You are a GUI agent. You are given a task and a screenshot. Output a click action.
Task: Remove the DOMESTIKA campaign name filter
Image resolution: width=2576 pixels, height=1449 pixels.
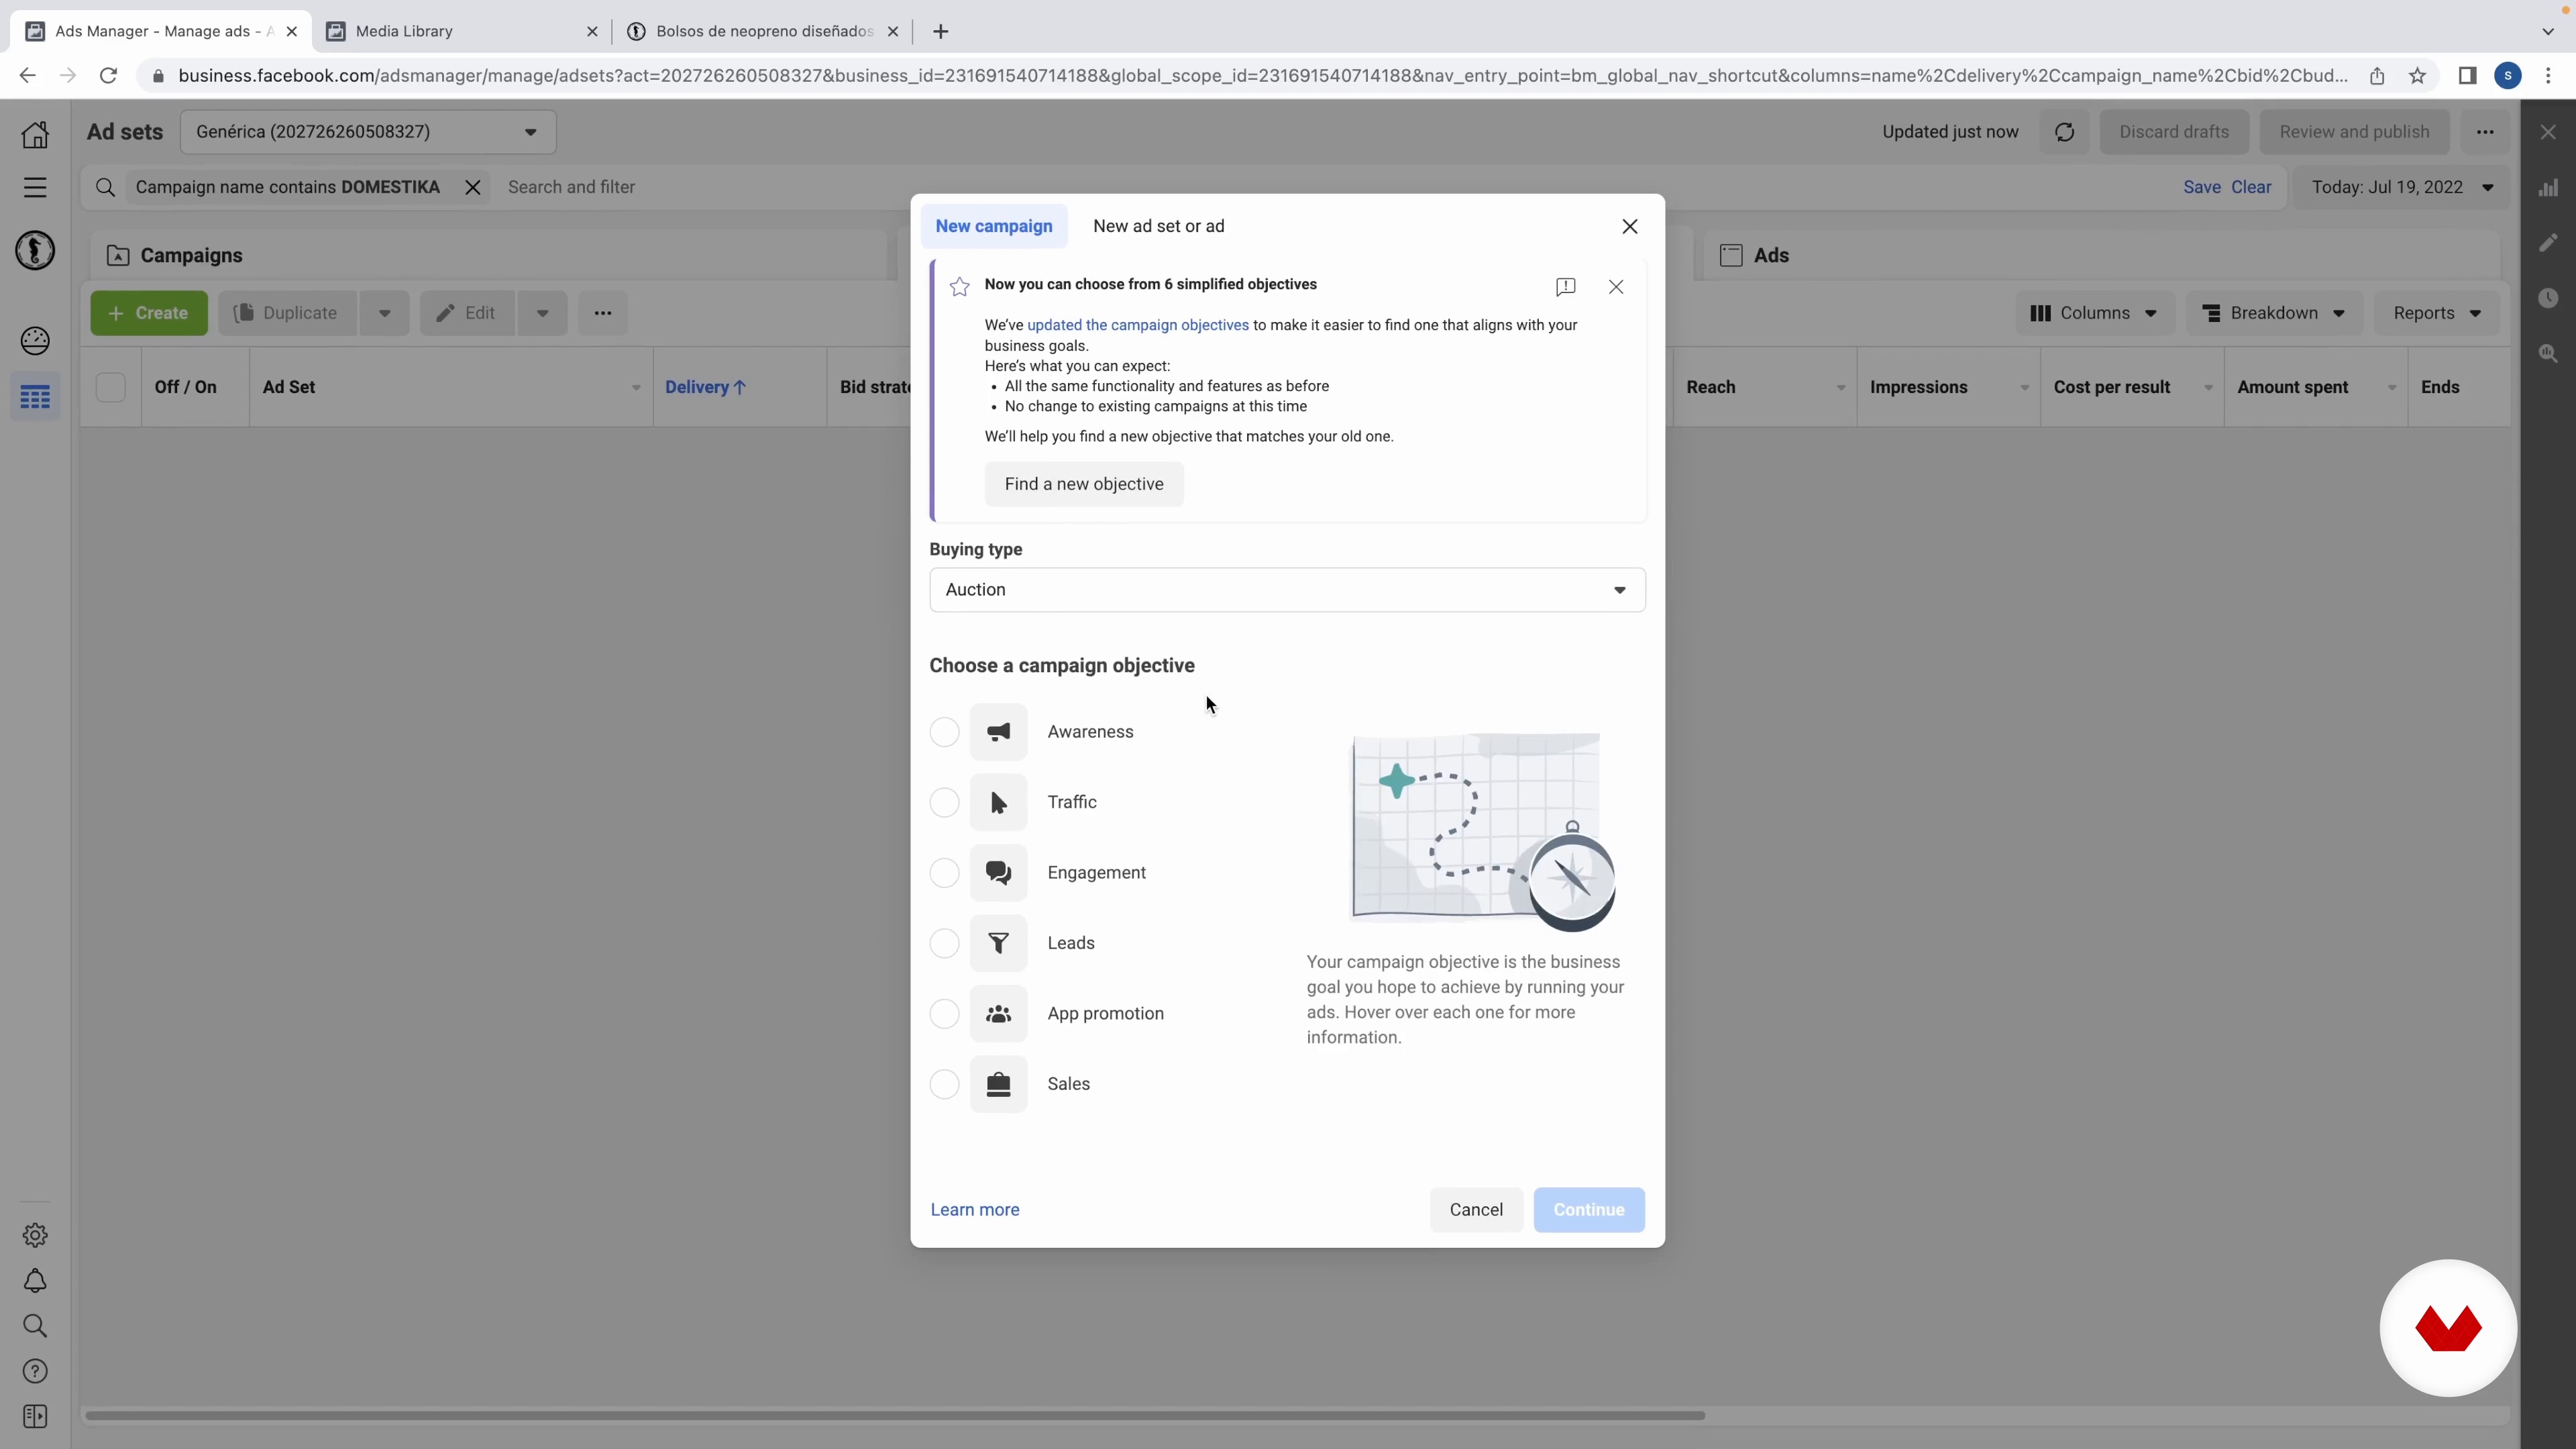(x=473, y=187)
